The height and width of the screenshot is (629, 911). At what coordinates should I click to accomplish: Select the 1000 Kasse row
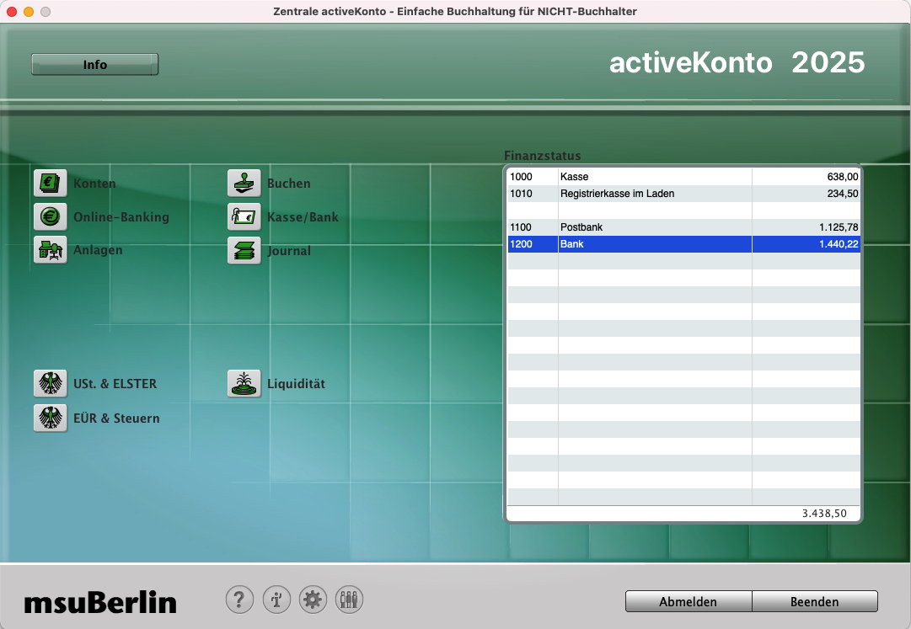(x=683, y=177)
